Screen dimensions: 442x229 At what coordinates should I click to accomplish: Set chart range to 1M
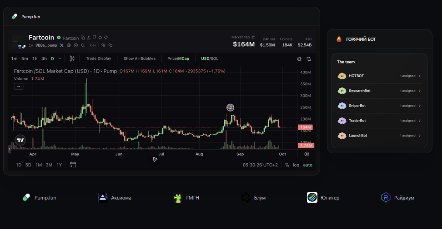39,165
